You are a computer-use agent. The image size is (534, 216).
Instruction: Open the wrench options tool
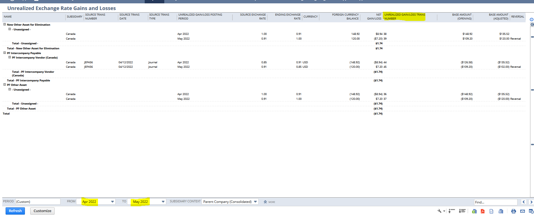(440, 211)
